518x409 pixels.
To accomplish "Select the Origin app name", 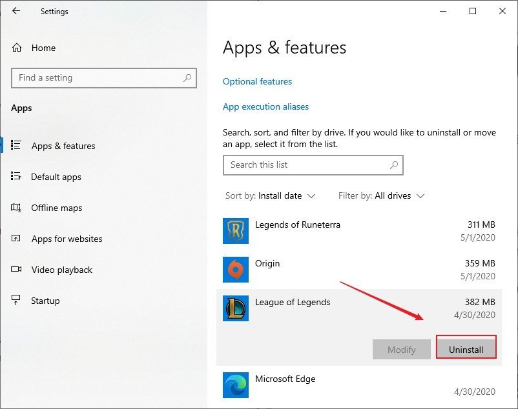I will point(267,264).
